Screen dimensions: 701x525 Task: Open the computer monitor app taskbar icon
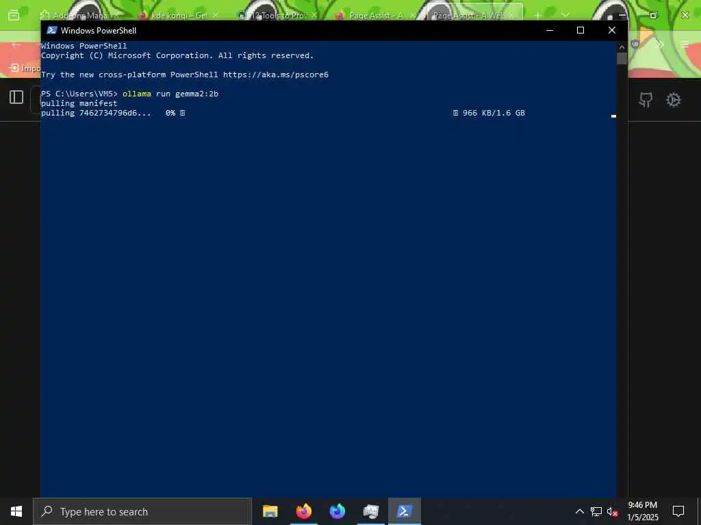(370, 511)
